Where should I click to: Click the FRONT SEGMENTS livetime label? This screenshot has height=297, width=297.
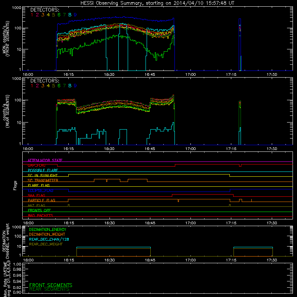pos(51,285)
